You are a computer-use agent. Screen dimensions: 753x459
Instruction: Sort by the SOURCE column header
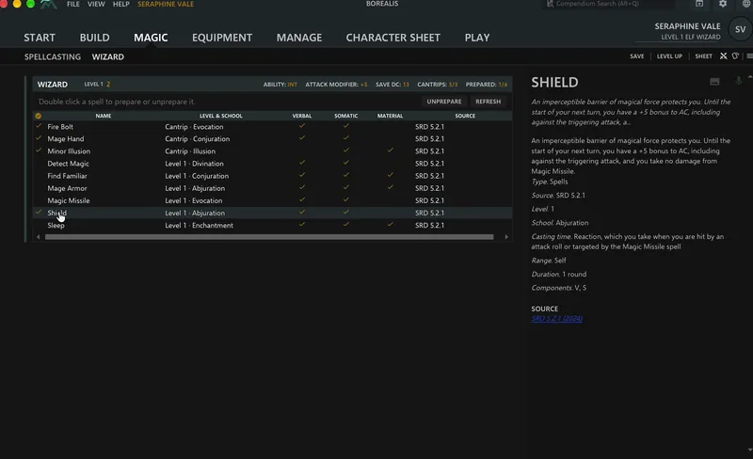coord(465,116)
